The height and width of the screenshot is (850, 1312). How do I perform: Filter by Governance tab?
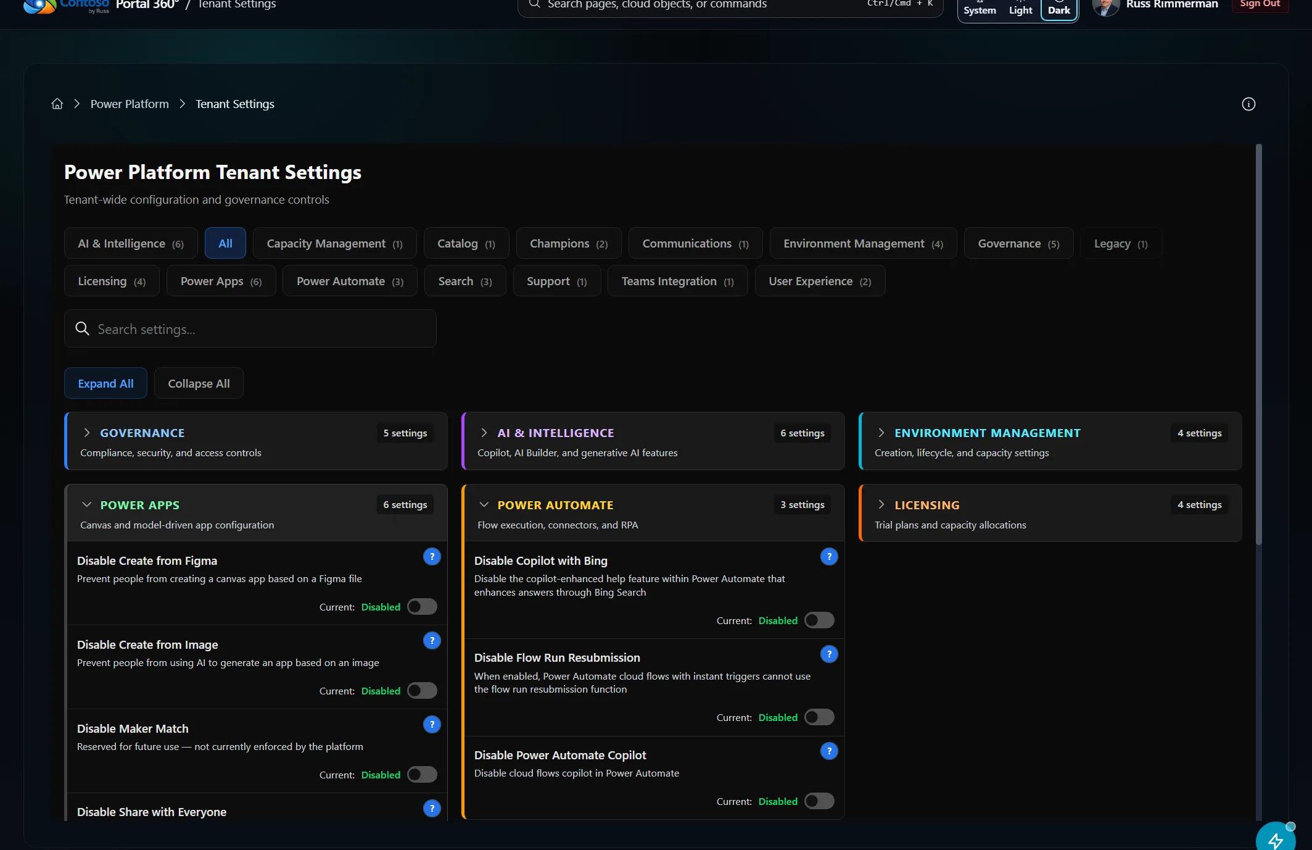1018,243
